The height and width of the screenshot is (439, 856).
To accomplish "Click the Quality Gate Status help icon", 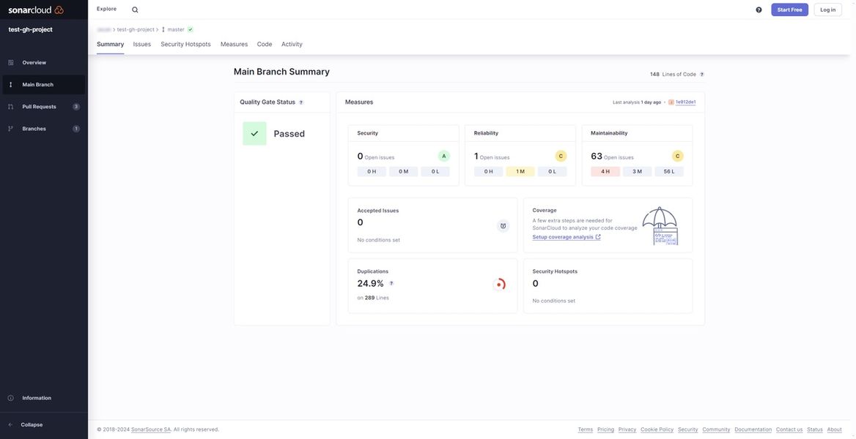I will click(300, 102).
